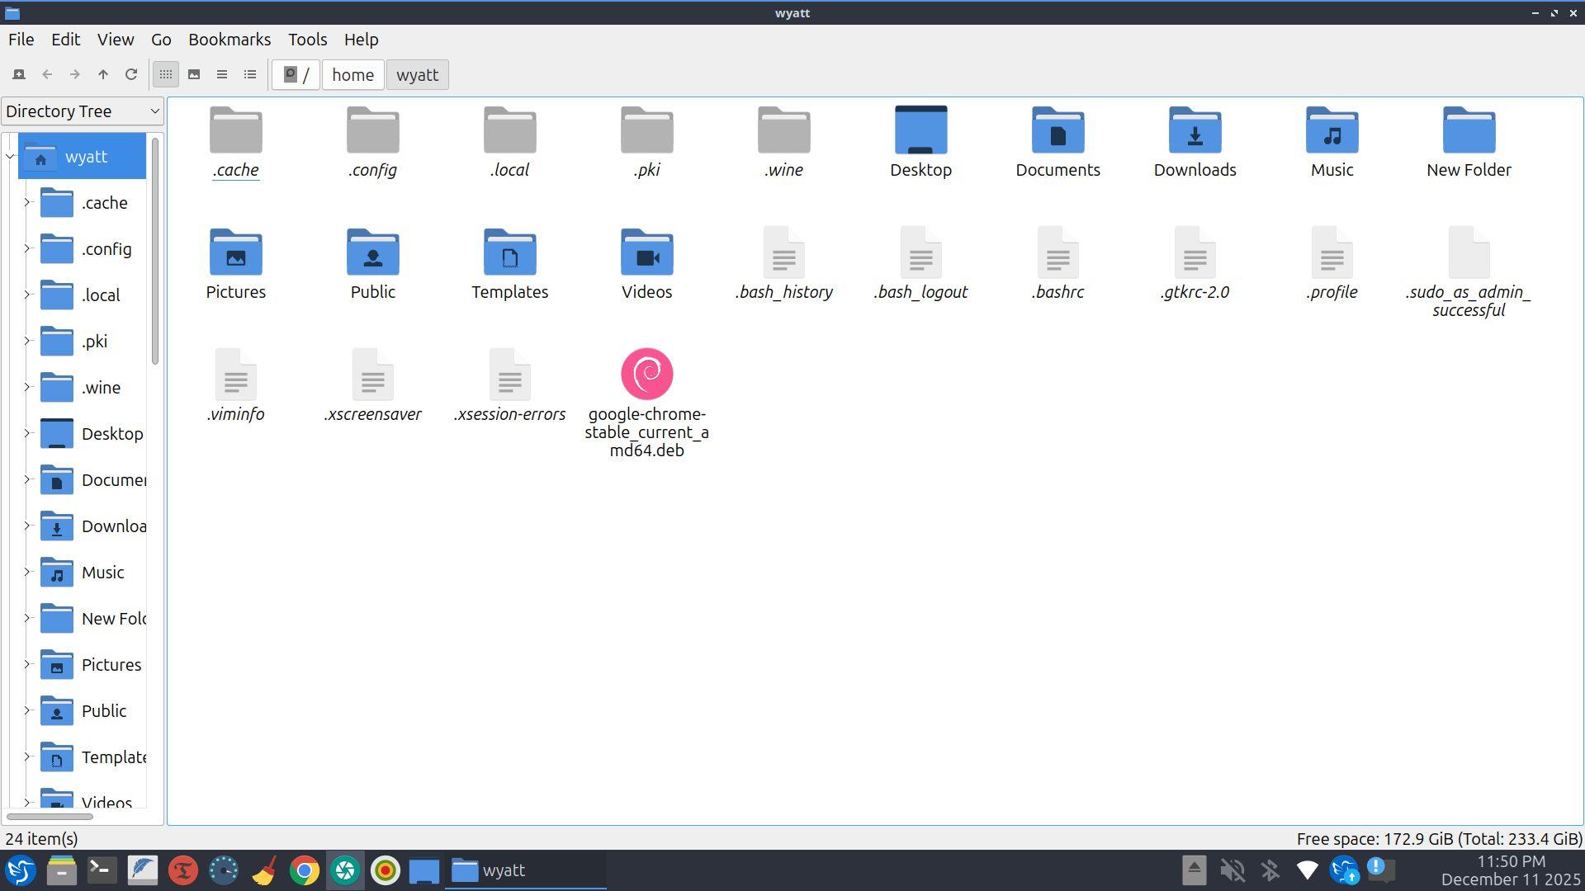Viewport: 1585px width, 891px height.
Task: Click the network indicator in tray
Action: click(x=1307, y=870)
